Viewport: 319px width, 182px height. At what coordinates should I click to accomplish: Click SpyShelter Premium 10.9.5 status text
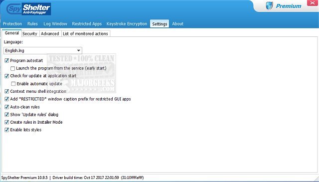pos(24,178)
